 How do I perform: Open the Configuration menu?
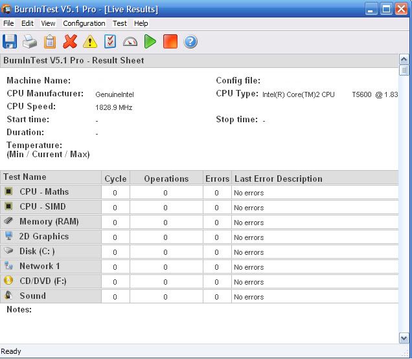(x=84, y=23)
